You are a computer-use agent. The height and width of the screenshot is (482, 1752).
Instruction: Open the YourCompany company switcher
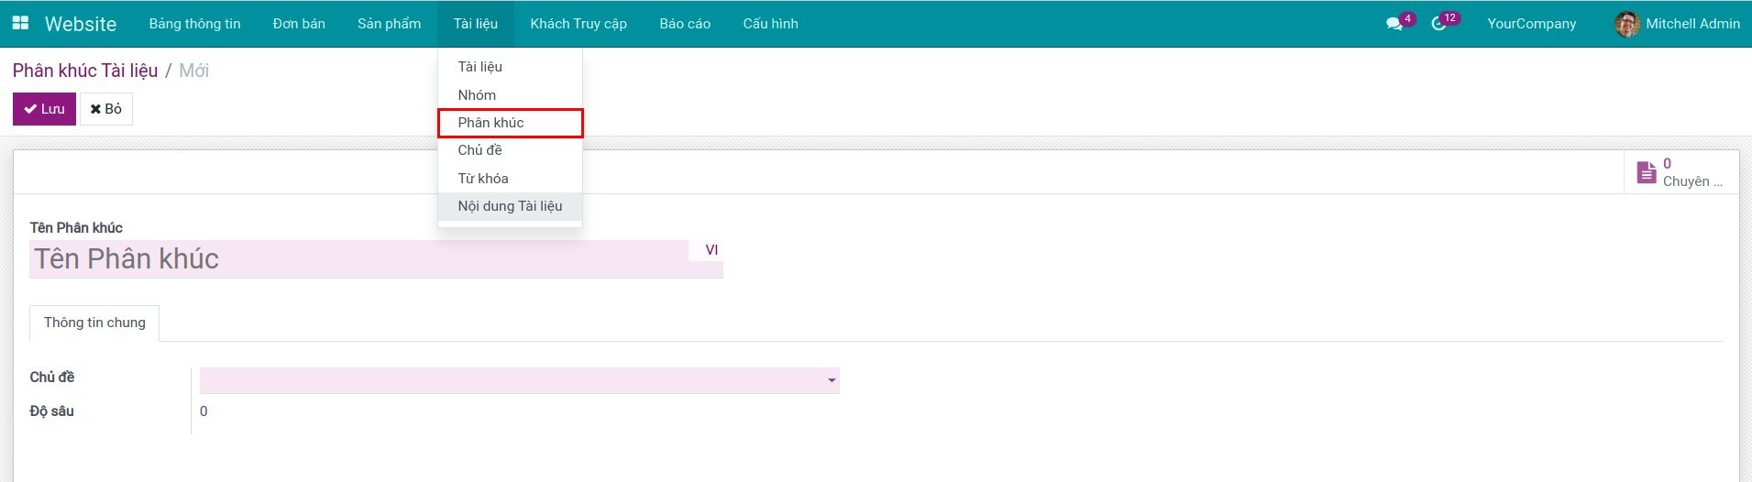click(1531, 24)
